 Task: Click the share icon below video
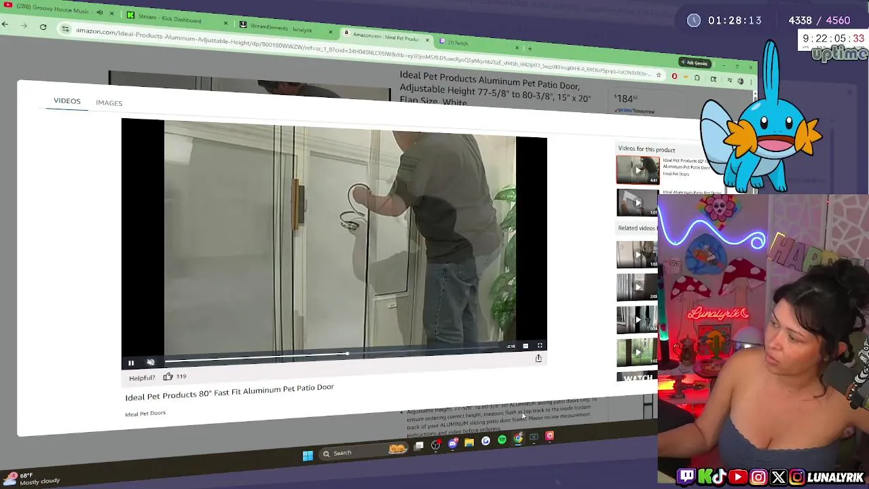click(538, 358)
